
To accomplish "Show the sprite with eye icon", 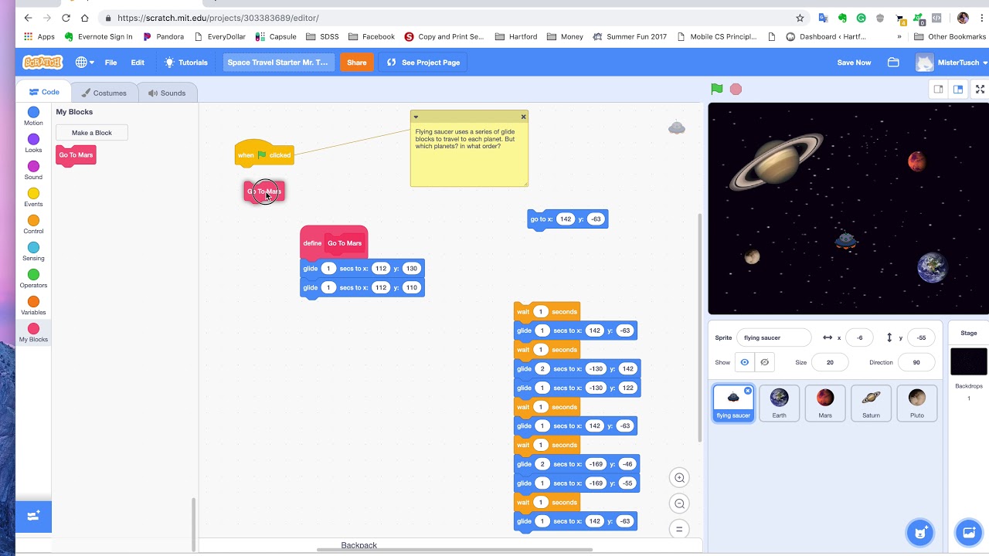I will coord(744,362).
